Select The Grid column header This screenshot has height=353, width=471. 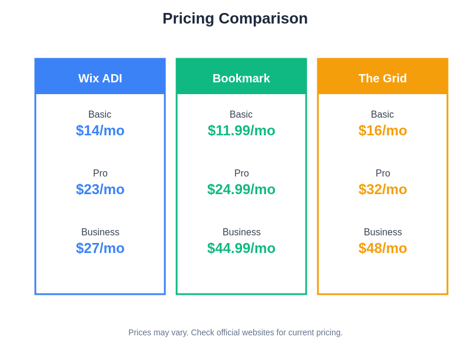(x=383, y=78)
